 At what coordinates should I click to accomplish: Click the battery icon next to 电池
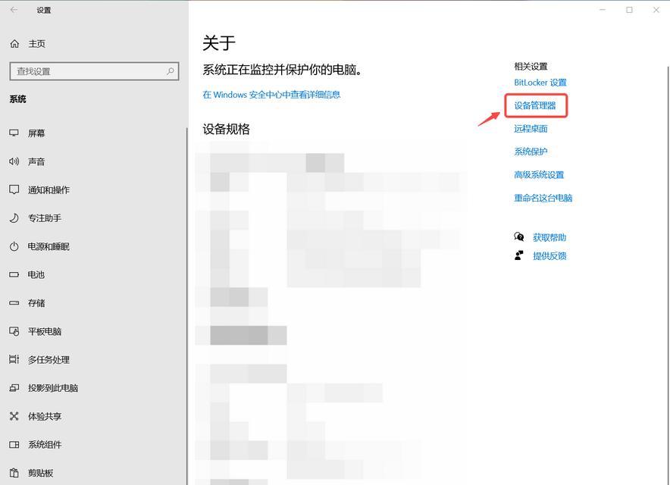pyautogui.click(x=14, y=275)
